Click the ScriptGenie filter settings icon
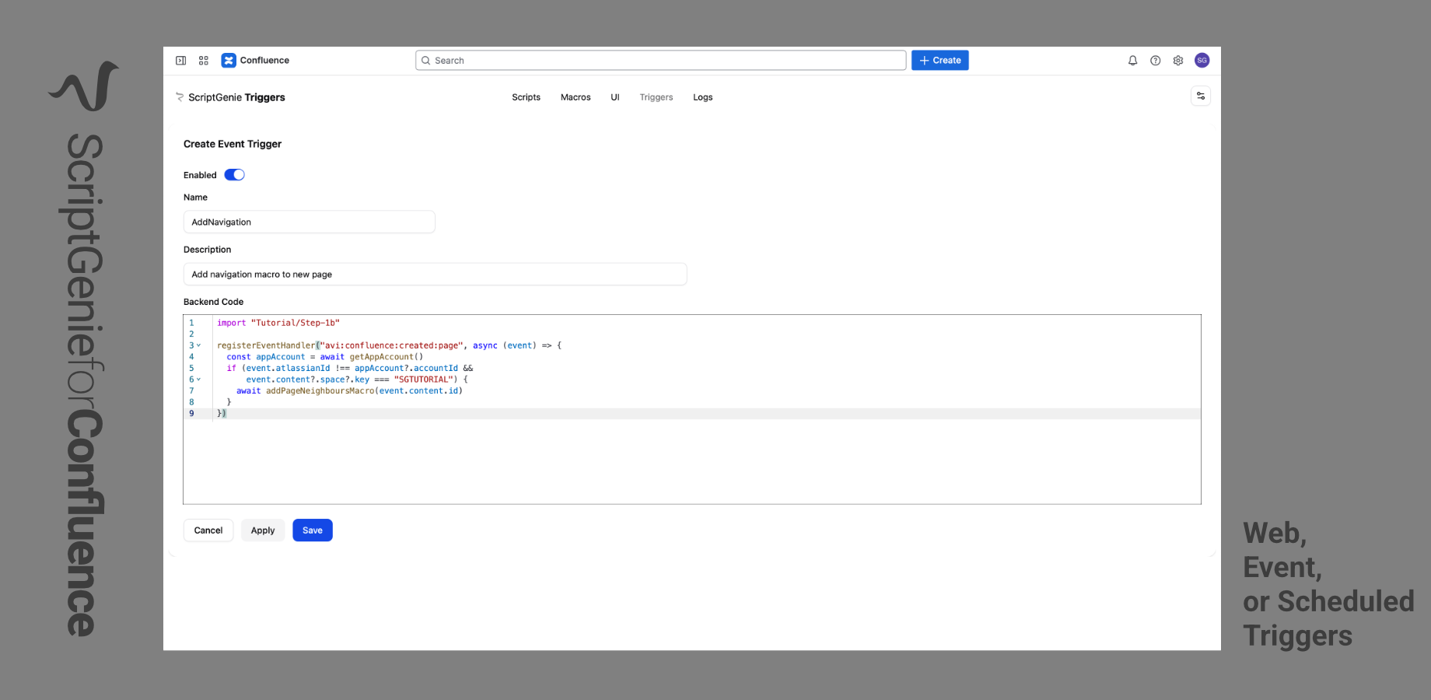This screenshot has height=700, width=1431. tap(1201, 96)
